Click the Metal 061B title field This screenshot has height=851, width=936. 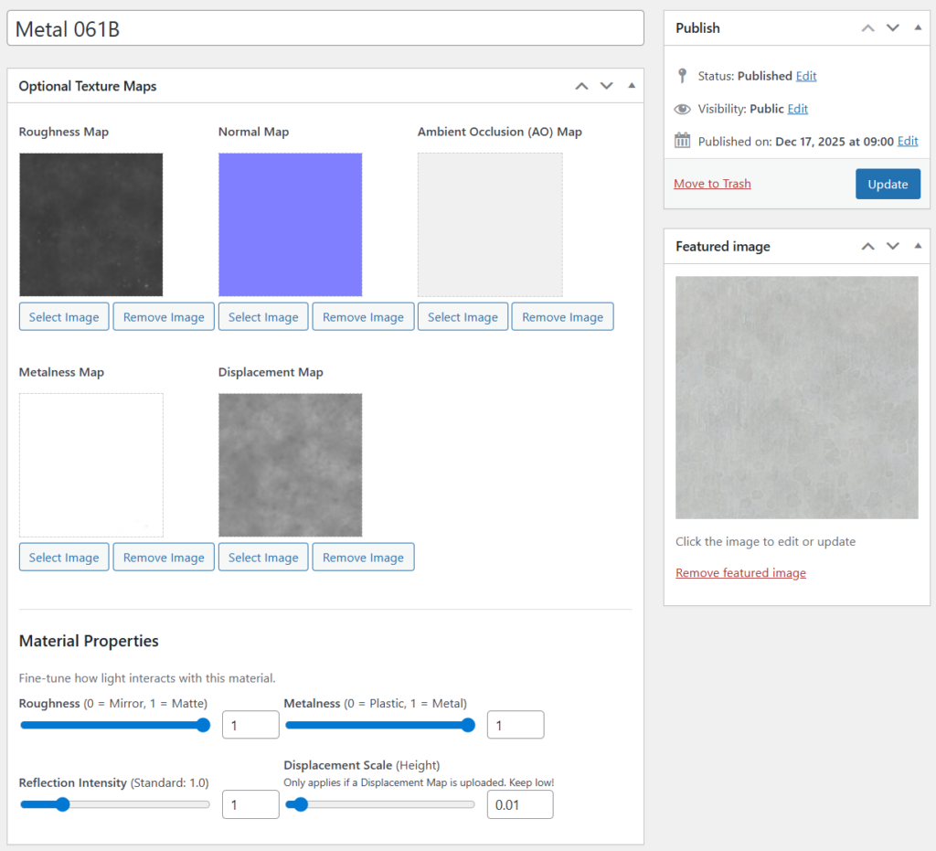(x=324, y=28)
